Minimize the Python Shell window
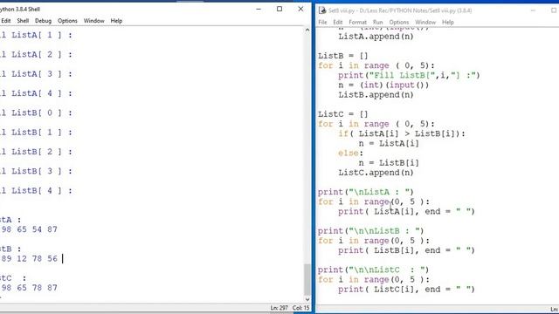559x314 pixels. (259, 10)
